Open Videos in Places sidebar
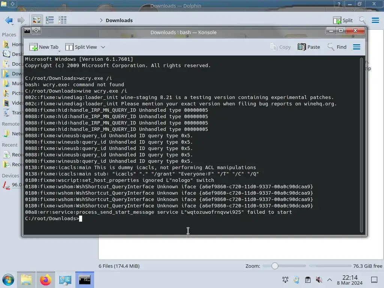384x288 pixels. pos(12,103)
